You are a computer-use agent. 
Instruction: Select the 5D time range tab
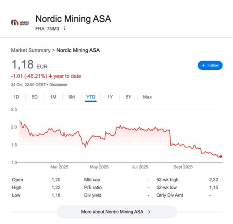tap(35, 97)
